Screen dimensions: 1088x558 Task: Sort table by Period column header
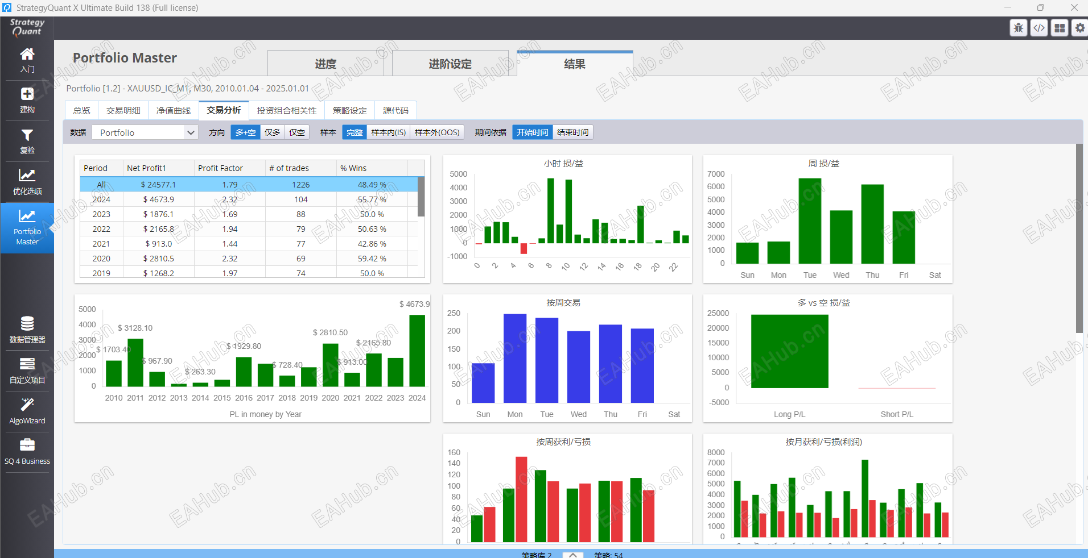(102, 168)
